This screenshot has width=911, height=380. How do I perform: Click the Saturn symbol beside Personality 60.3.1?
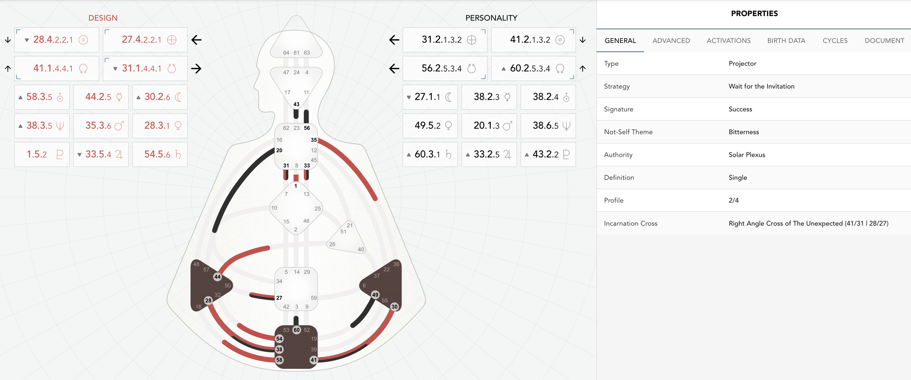coord(449,155)
